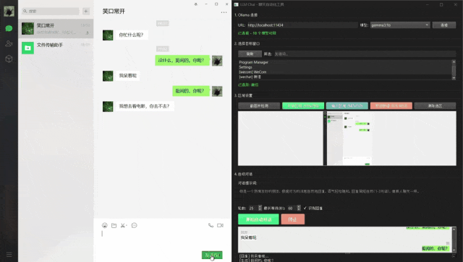Click the window filter keyword field
The width and height of the screenshot is (463, 262).
point(365,54)
